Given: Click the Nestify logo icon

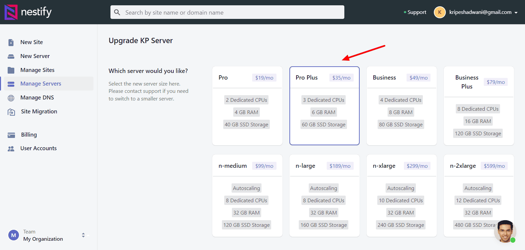Looking at the screenshot, I should (11, 12).
